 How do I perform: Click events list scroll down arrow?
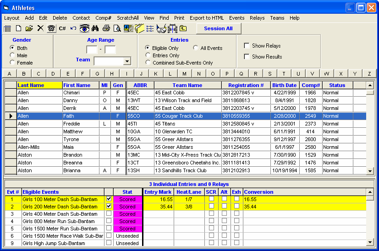(370, 242)
